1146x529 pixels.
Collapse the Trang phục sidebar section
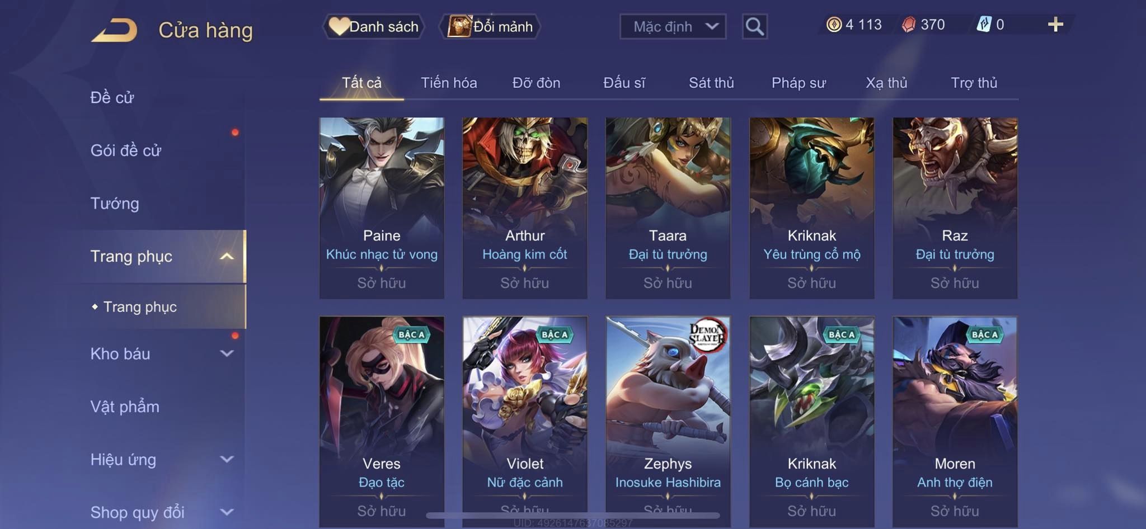pyautogui.click(x=227, y=256)
